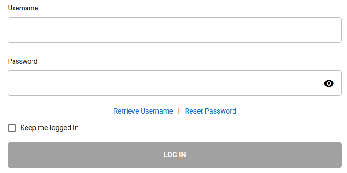Click the eye symbol inside Password field
Screen dimensions: 347x173
329,83
